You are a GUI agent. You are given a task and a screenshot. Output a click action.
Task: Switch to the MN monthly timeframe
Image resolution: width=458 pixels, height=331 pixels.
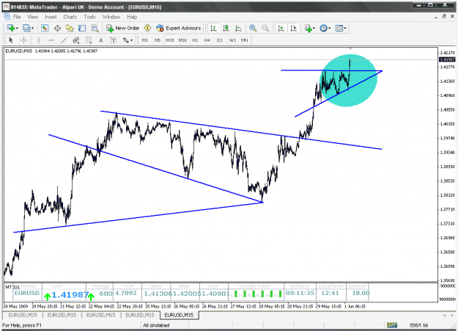(245, 40)
